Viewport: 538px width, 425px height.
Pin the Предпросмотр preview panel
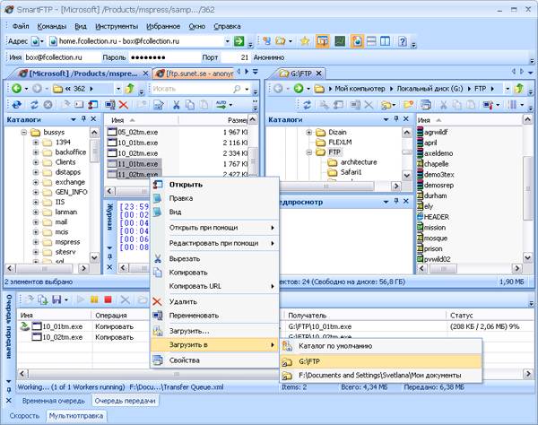(x=396, y=202)
